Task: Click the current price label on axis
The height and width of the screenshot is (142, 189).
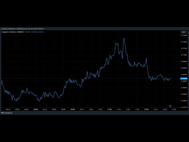Action: (183, 78)
